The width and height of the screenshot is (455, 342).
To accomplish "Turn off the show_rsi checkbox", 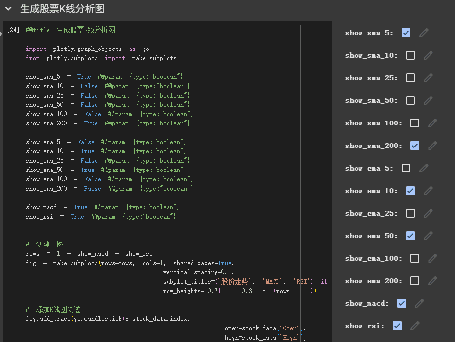I will coord(397,326).
